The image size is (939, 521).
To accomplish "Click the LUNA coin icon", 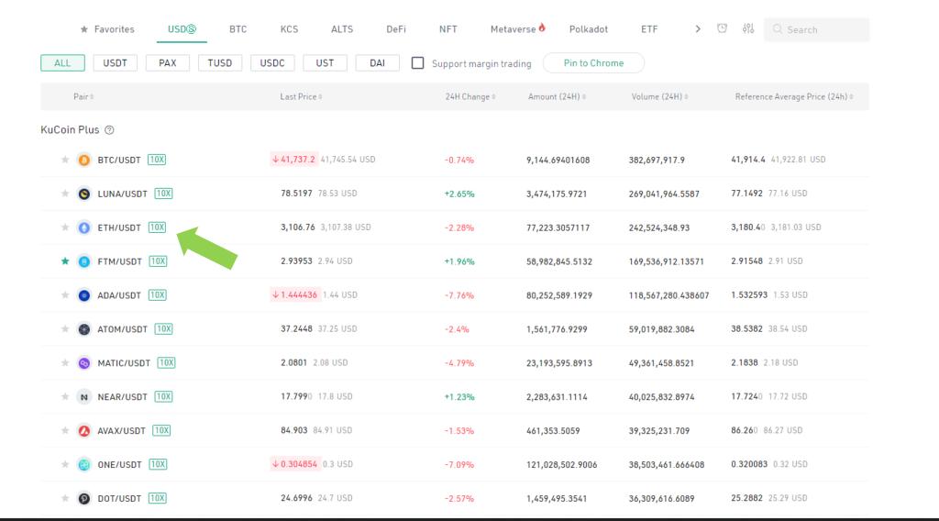I will [83, 194].
